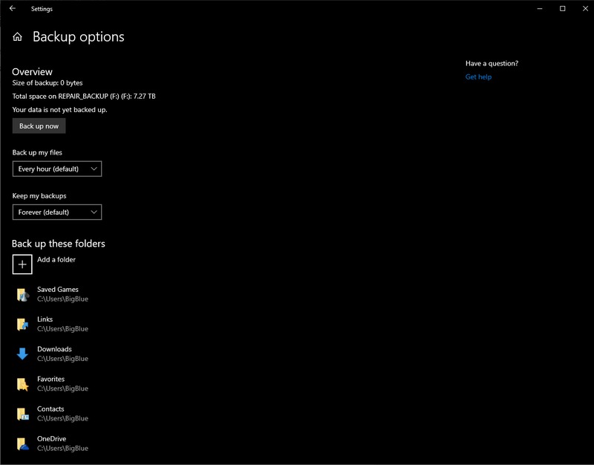Select the Saved Games folder icon
Image resolution: width=594 pixels, height=465 pixels.
[22, 295]
